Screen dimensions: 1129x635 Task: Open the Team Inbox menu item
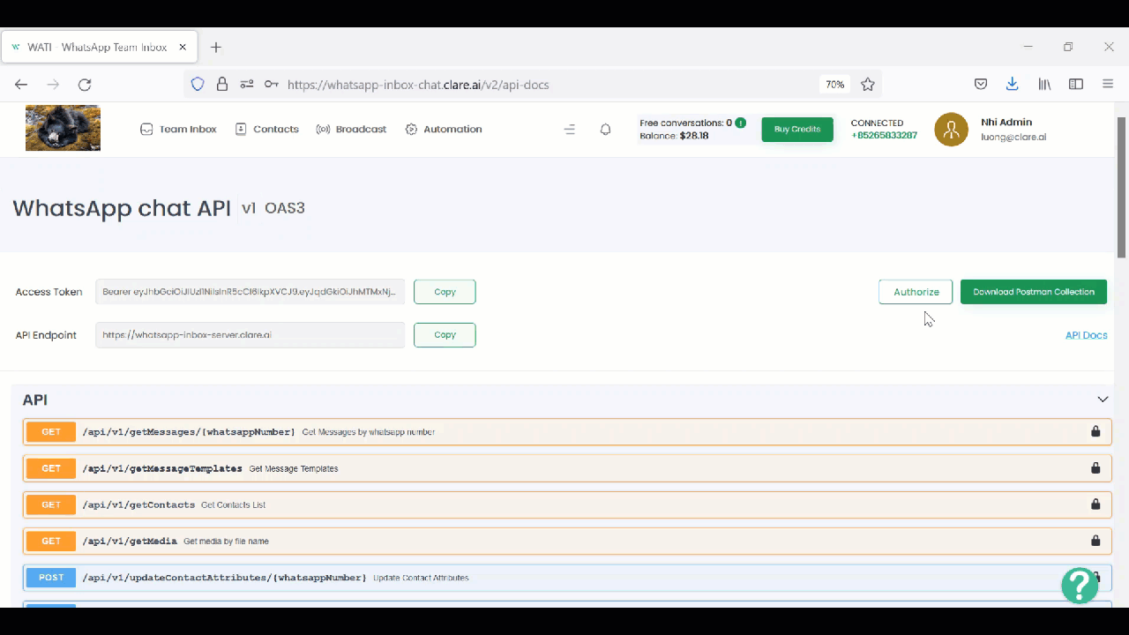[x=178, y=129]
